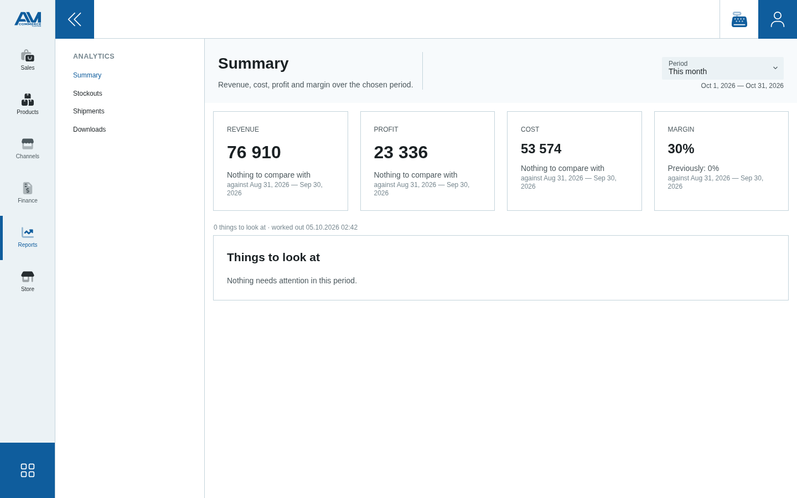This screenshot has width=797, height=498.
Task: Click the date range Oct 1 — Oct 31, 2026
Action: [742, 86]
